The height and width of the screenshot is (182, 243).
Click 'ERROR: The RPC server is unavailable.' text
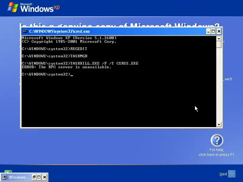(67, 67)
